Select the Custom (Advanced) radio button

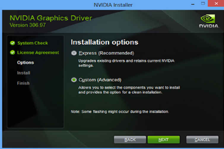click(x=74, y=80)
